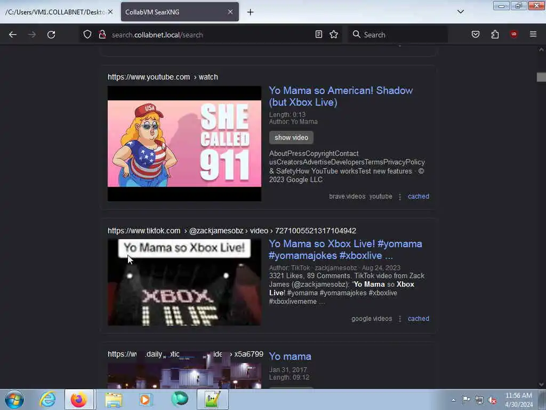546x410 pixels.
Task: Open Windows Media Player from taskbar
Action: 146,399
